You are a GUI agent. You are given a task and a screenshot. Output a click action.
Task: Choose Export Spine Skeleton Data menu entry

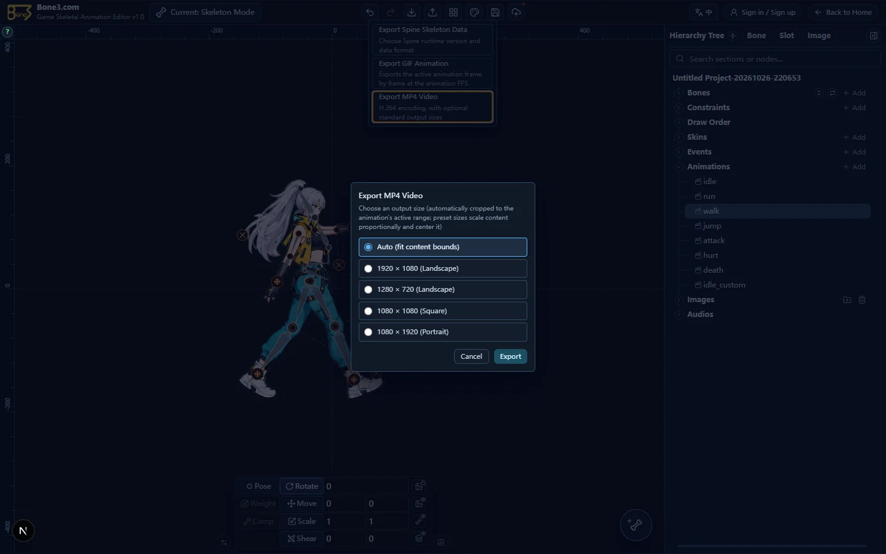(x=433, y=39)
